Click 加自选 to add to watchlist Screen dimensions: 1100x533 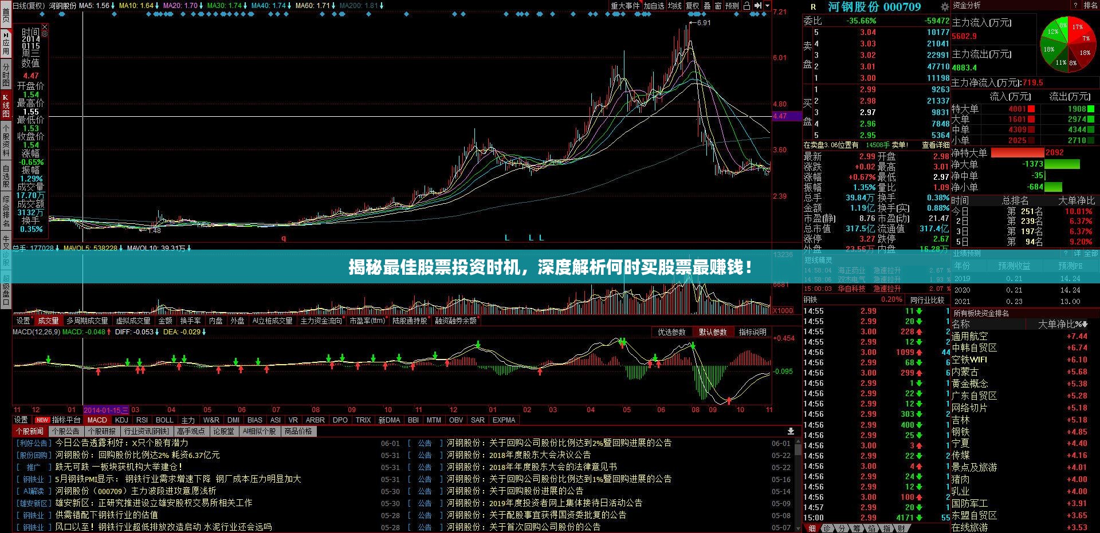pos(654,6)
